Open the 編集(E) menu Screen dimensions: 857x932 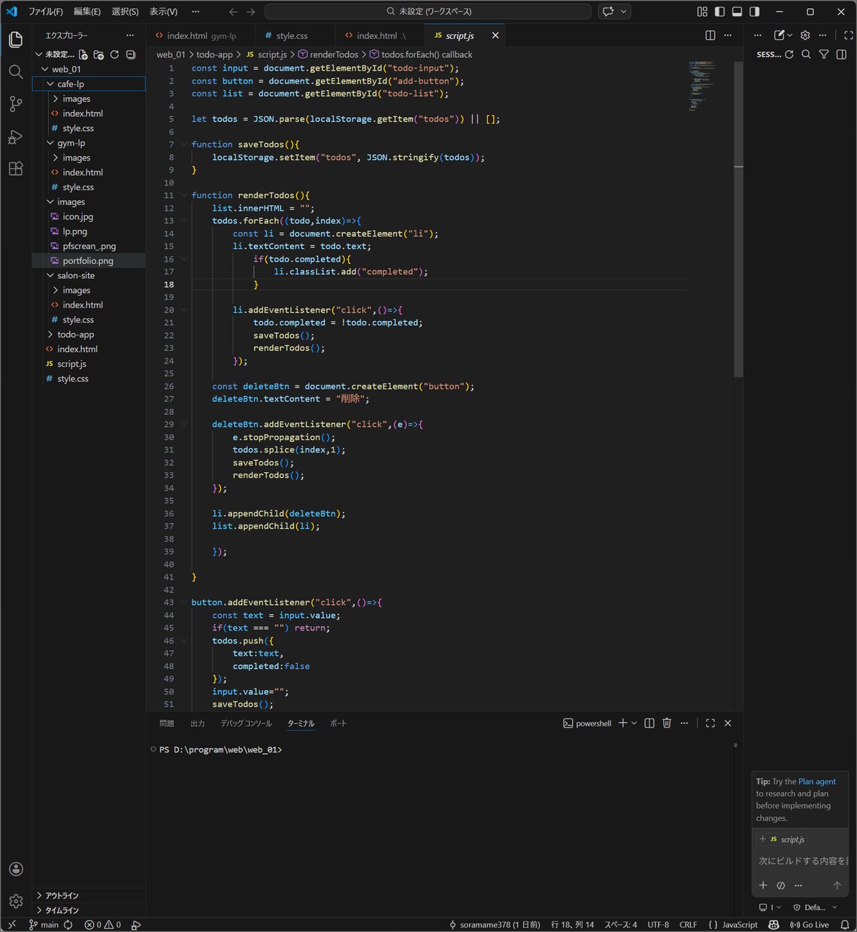pos(87,11)
